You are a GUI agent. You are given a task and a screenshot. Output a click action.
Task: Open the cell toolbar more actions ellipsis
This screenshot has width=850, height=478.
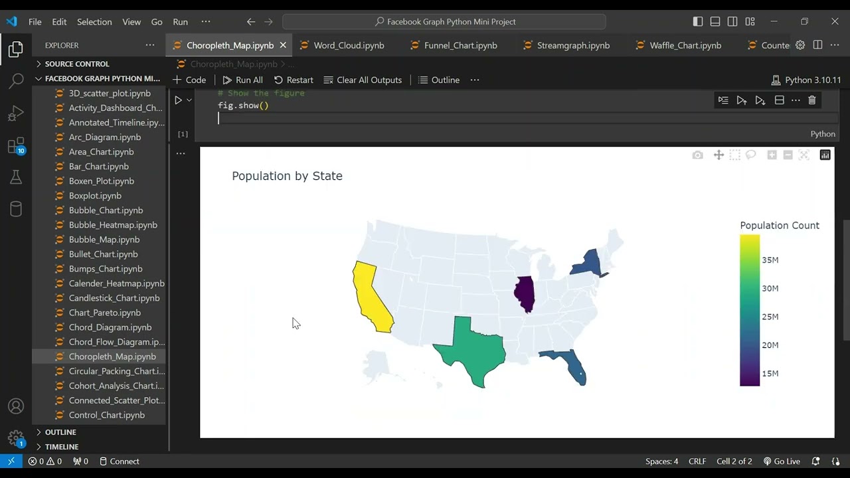tap(796, 100)
